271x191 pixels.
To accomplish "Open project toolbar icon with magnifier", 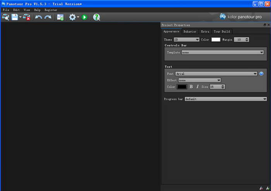I will pyautogui.click(x=6, y=17).
